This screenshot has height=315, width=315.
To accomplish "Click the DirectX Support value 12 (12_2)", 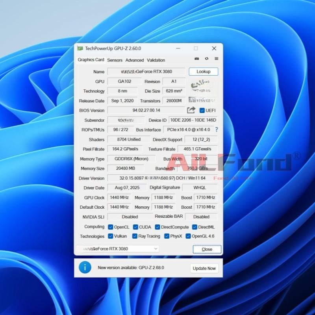I will 201,139.
